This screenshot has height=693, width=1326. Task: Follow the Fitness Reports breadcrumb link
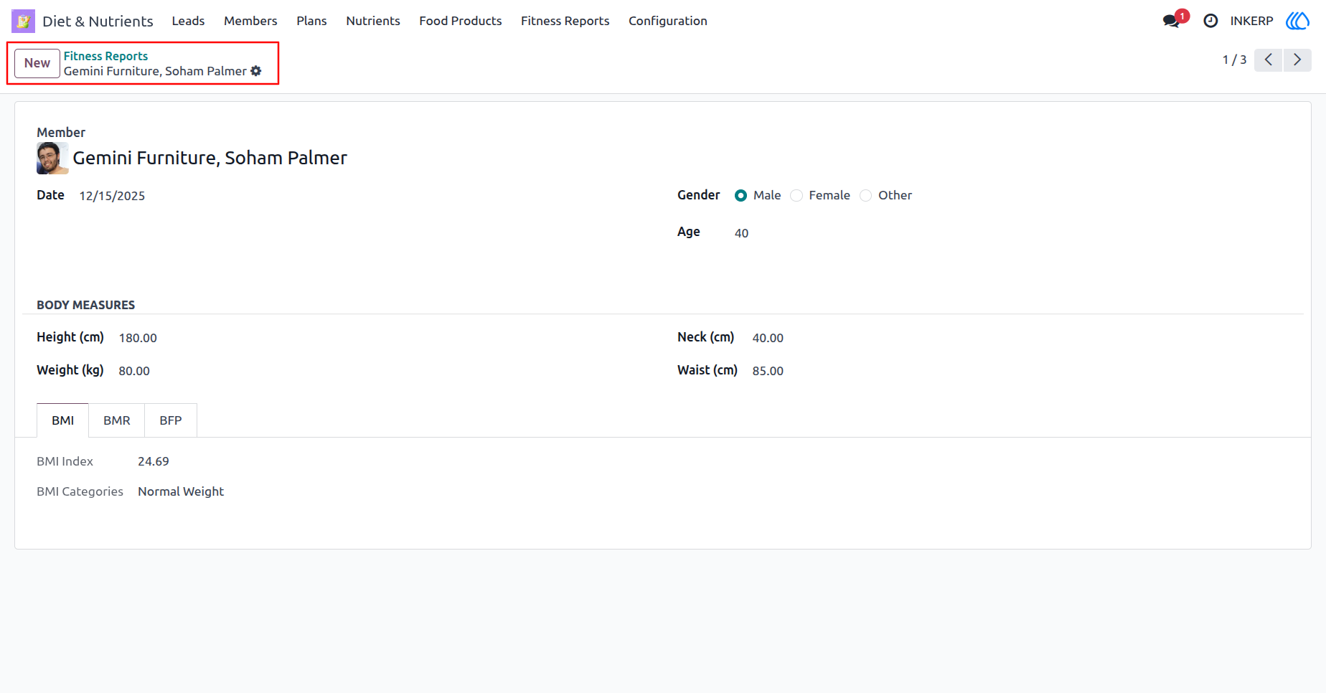coord(105,56)
